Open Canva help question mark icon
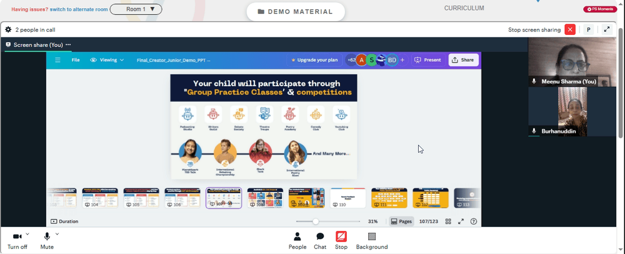 (474, 221)
